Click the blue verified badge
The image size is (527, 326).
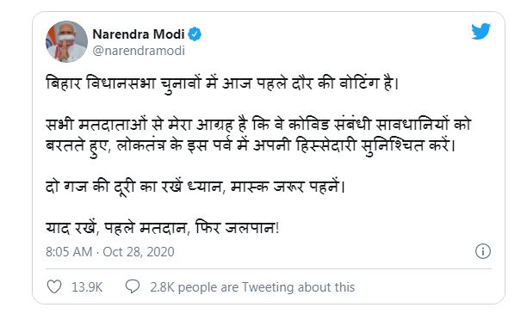pyautogui.click(x=195, y=34)
